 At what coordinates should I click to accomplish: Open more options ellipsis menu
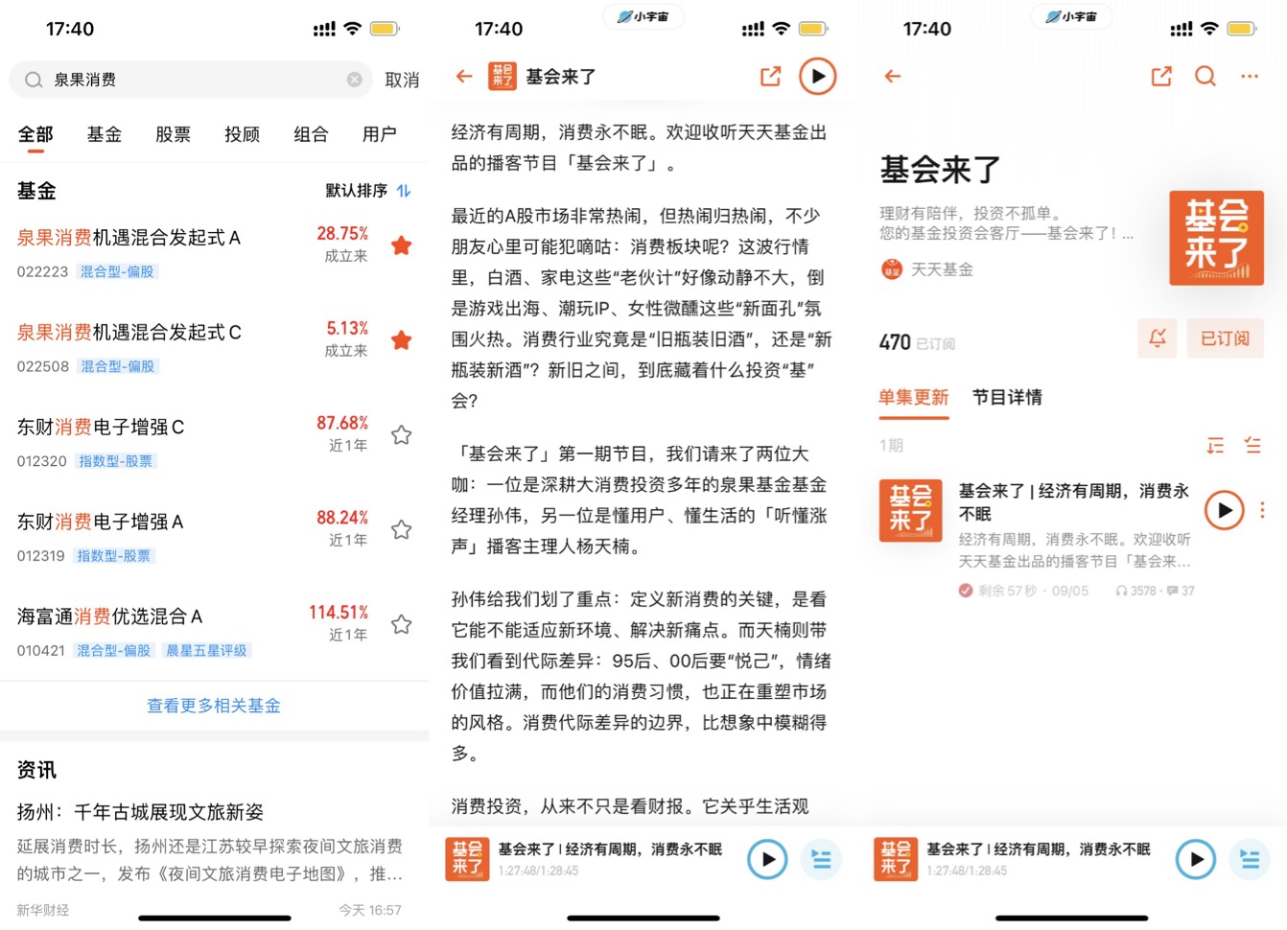tap(1250, 76)
